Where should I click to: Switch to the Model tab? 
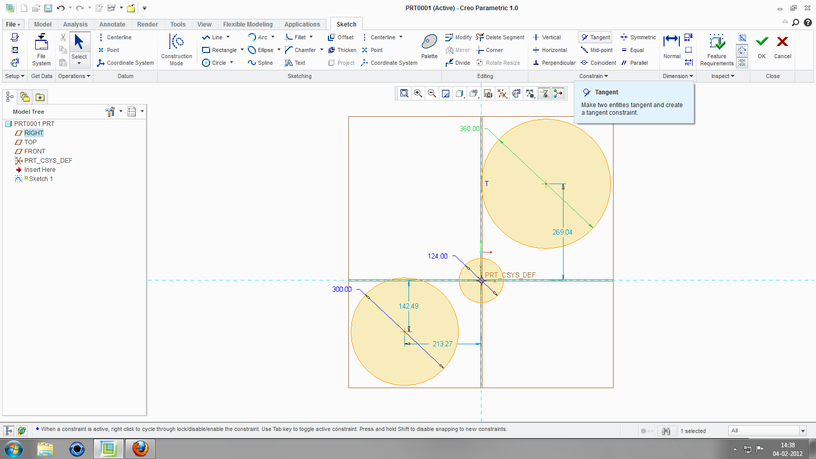pos(43,24)
